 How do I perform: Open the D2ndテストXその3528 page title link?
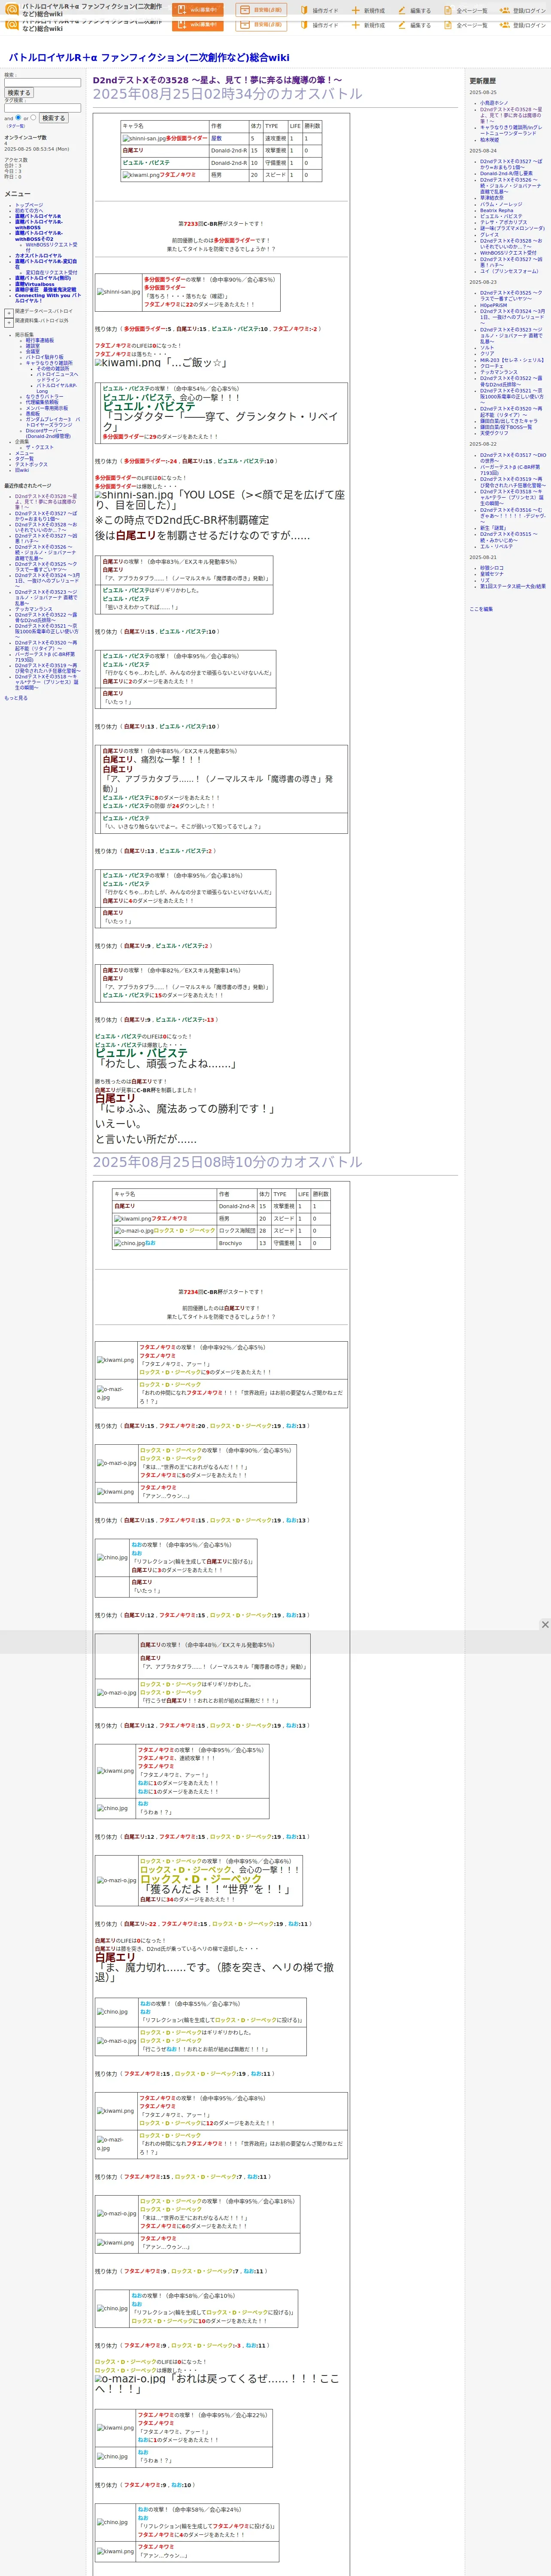[x=217, y=80]
